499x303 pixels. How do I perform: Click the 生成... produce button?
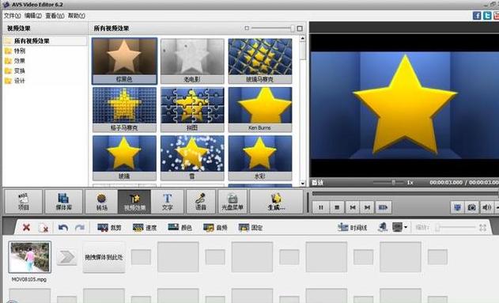pos(276,202)
